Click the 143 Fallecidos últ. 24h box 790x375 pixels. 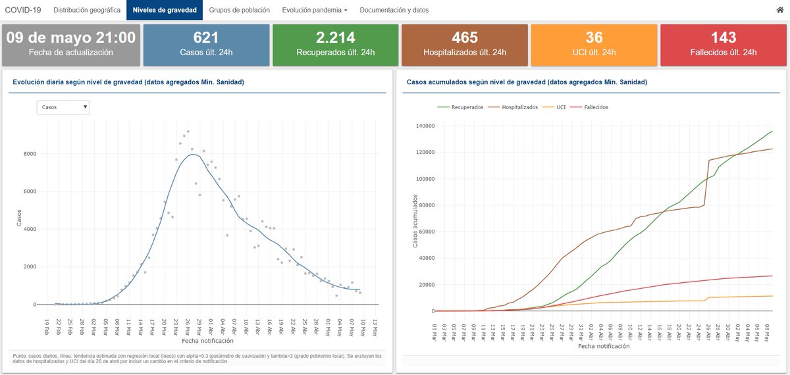[x=723, y=45]
